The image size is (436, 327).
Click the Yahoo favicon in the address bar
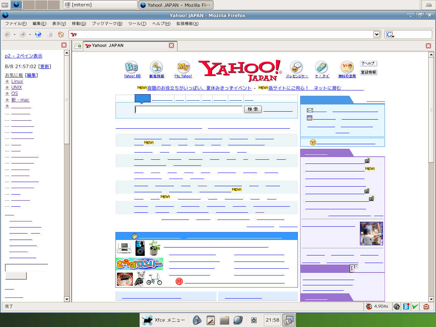coord(74,35)
